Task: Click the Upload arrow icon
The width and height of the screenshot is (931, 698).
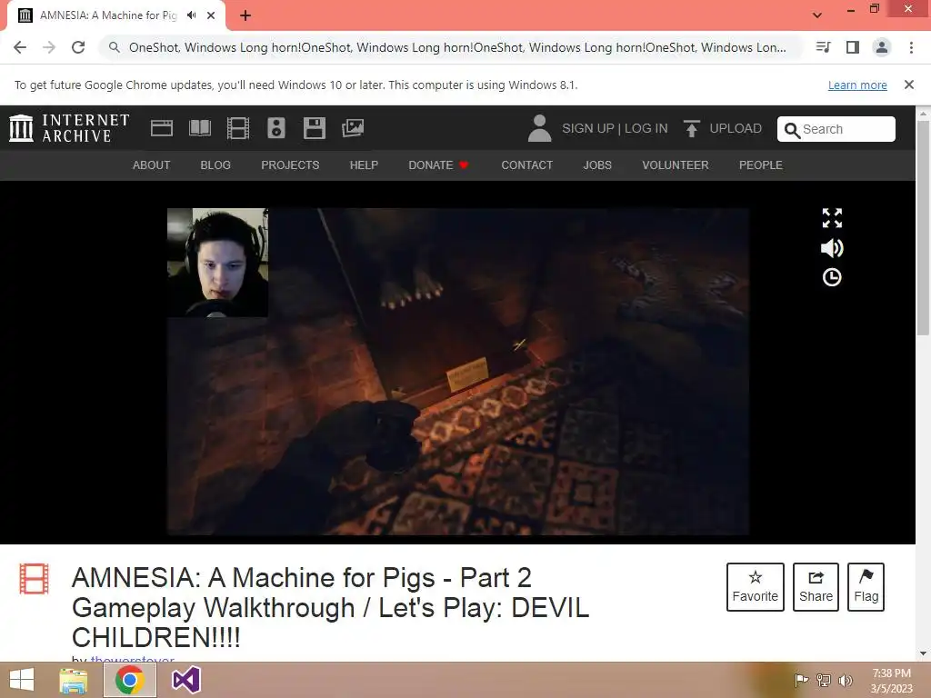Action: point(691,128)
